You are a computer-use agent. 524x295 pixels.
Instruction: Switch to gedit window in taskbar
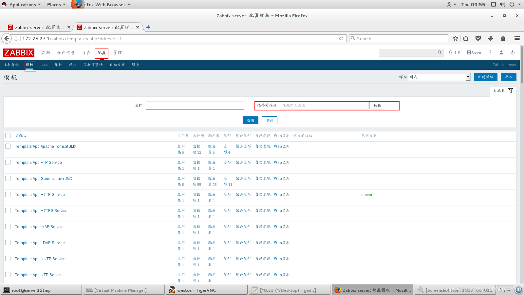pyautogui.click(x=289, y=290)
